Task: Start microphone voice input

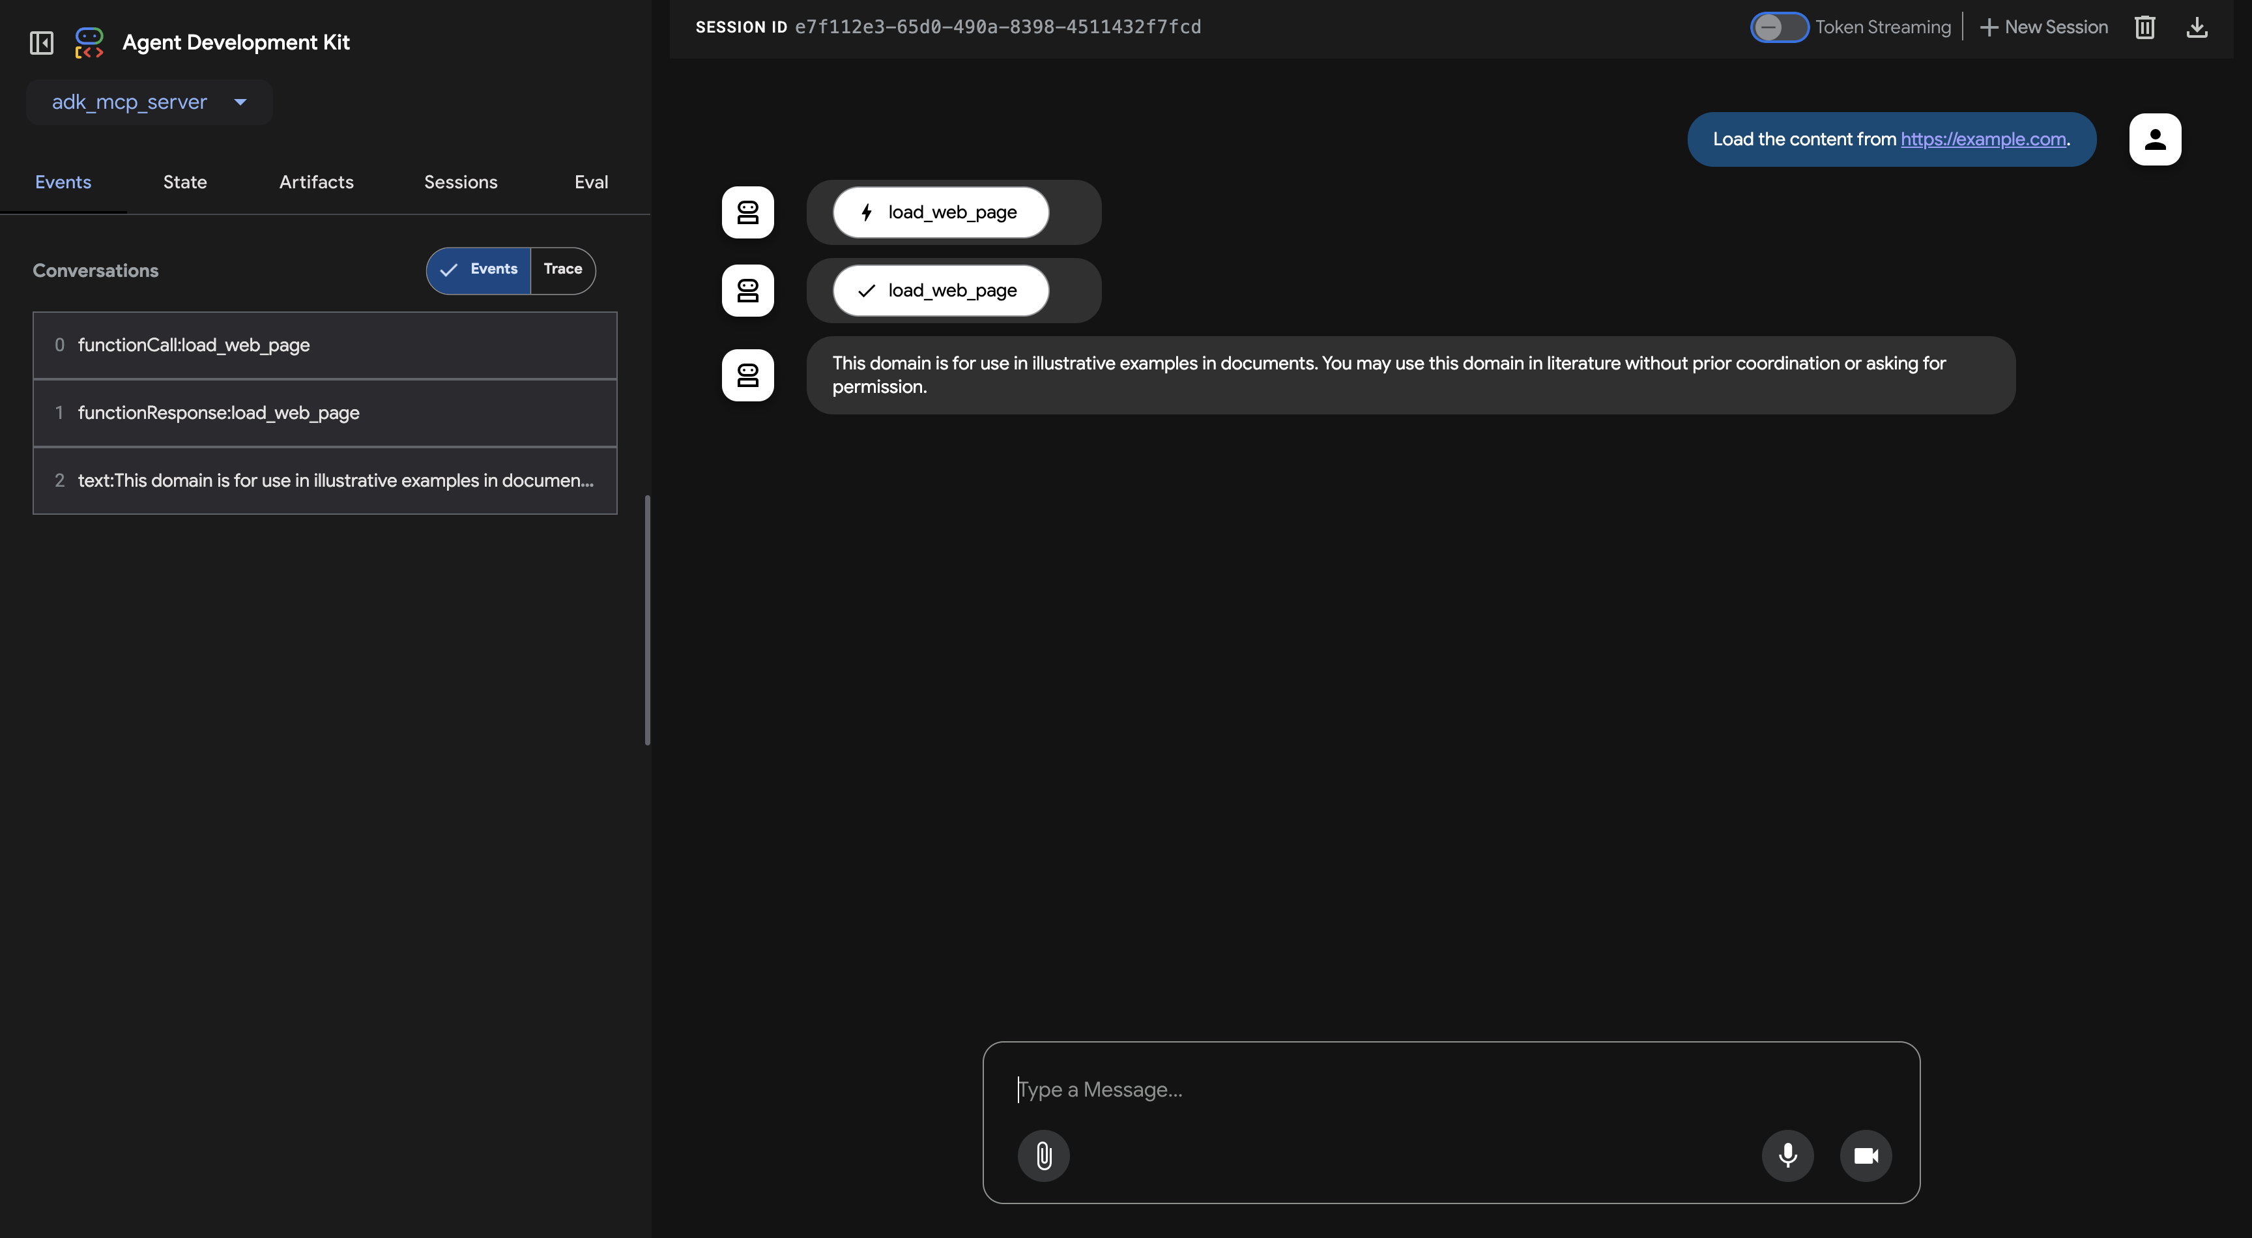Action: click(1787, 1156)
